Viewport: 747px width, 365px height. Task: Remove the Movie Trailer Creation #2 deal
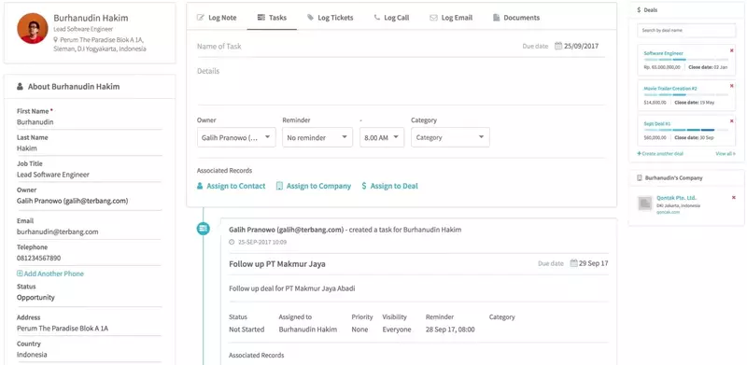(x=732, y=86)
